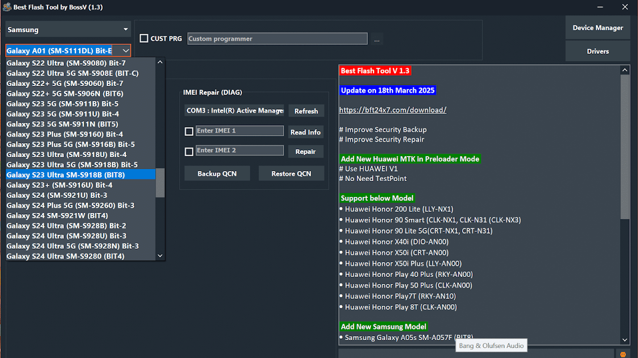Choose Galaxy S23 Plus 5G (SM-S916B) Bit-5

pyautogui.click(x=81, y=144)
